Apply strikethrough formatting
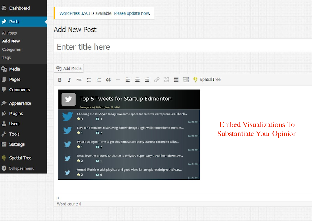This screenshot has height=221, width=312. tap(79, 80)
